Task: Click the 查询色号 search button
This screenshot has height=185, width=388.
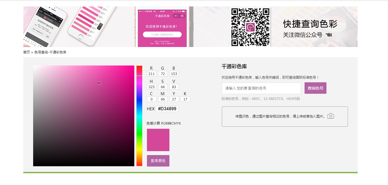Action: pyautogui.click(x=316, y=88)
